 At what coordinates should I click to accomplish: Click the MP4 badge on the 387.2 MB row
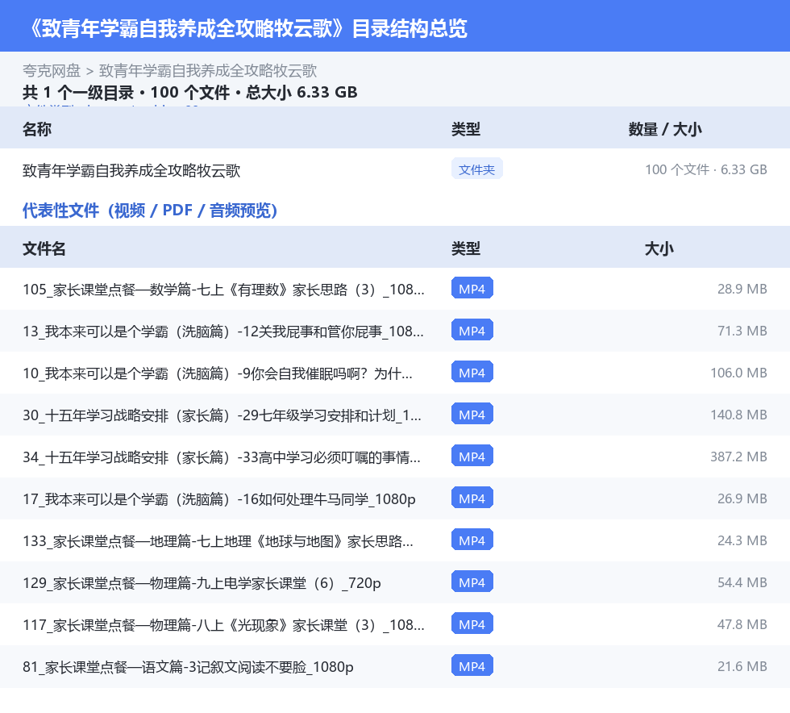pyautogui.click(x=472, y=456)
